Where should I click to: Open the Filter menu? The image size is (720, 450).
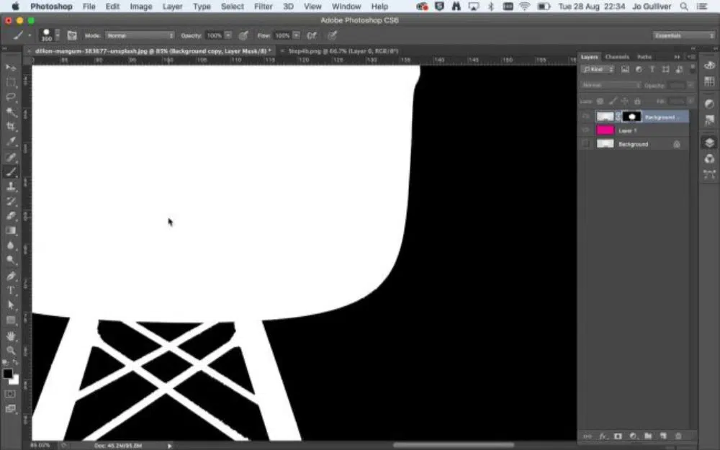pos(264,6)
